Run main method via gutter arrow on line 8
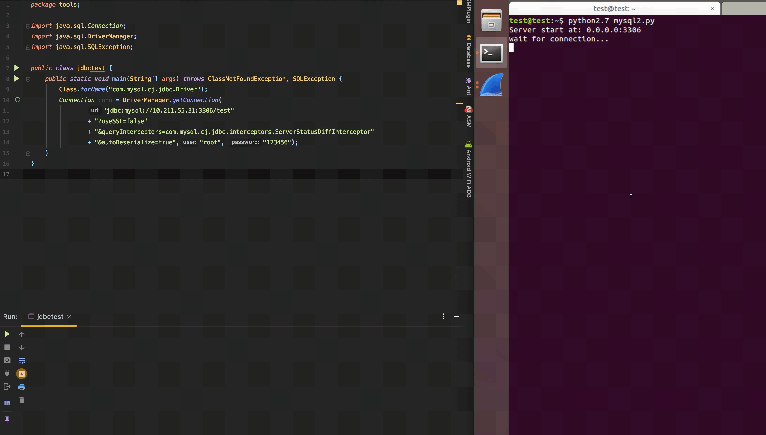This screenshot has height=435, width=766. tap(17, 79)
